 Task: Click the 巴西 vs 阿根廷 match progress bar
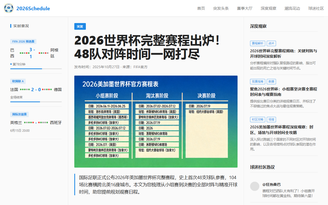[x=36, y=69]
